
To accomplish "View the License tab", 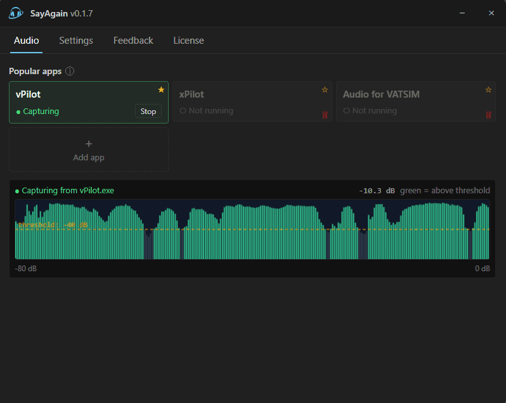I will tap(188, 41).
